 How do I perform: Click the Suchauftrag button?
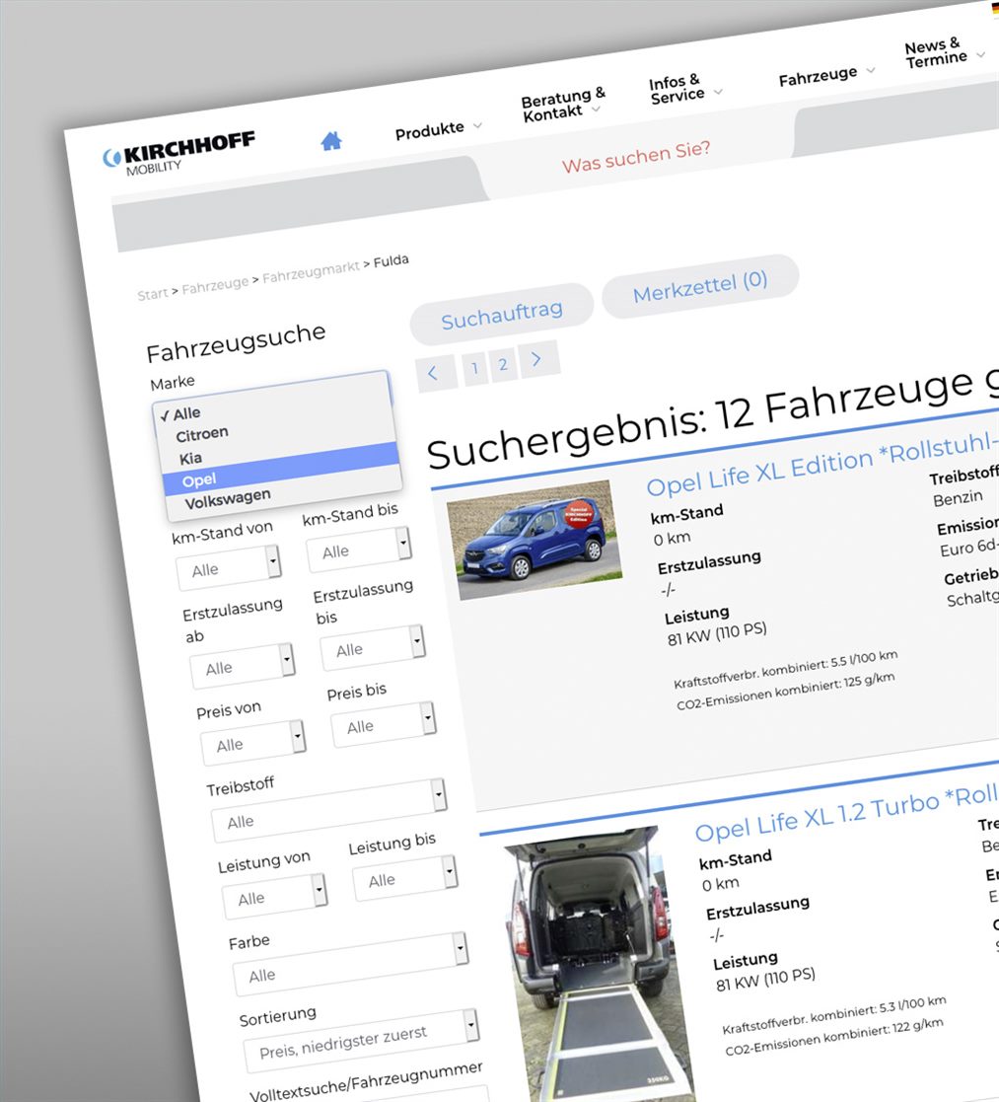[x=502, y=315]
